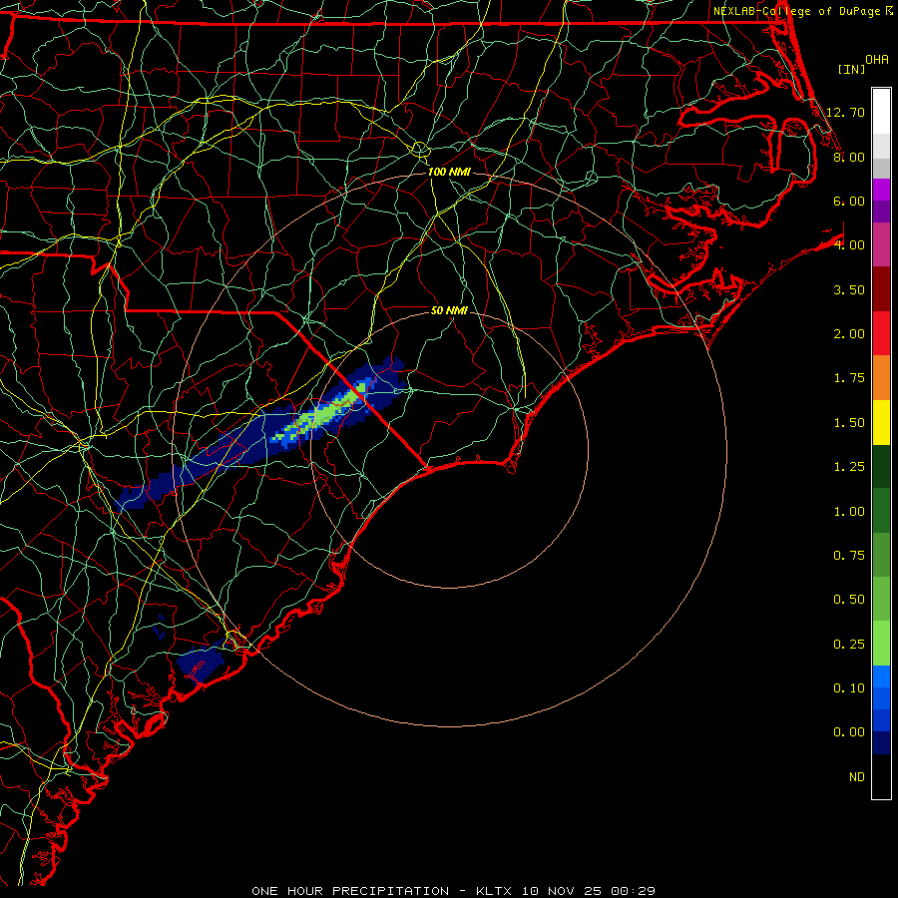Image resolution: width=898 pixels, height=898 pixels.
Task: Click the 100 NMI range ring label
Action: point(449,172)
